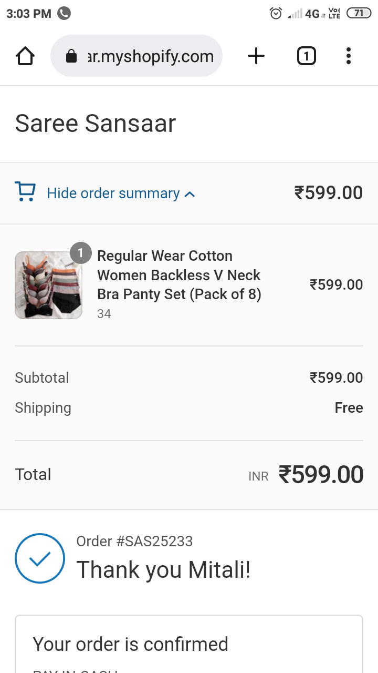378x673 pixels.
Task: Open the browser three-dot menu
Action: click(x=348, y=56)
